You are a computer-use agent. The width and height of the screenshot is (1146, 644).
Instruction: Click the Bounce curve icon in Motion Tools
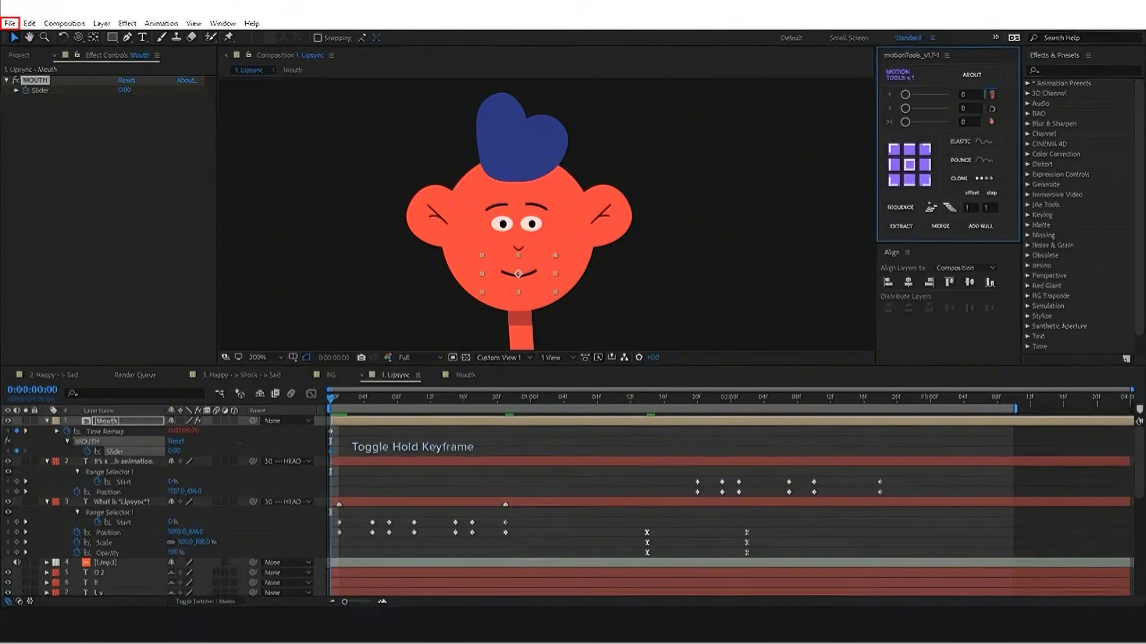(x=984, y=160)
